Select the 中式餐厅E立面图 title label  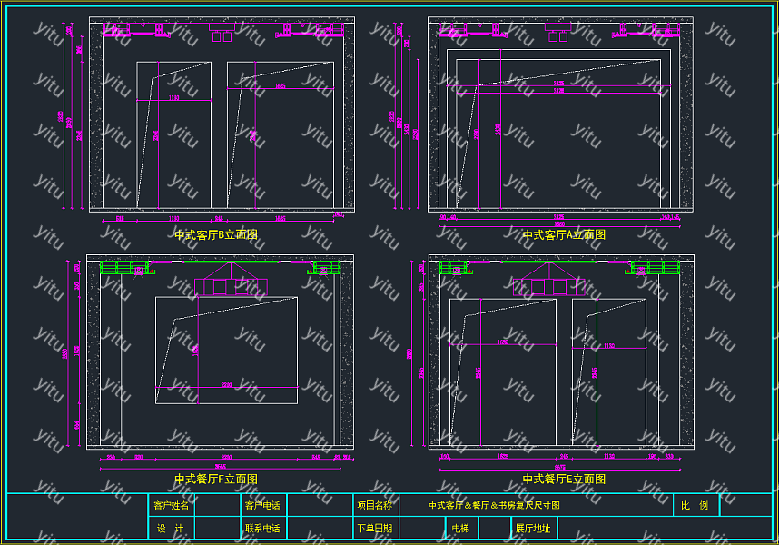coord(564,479)
